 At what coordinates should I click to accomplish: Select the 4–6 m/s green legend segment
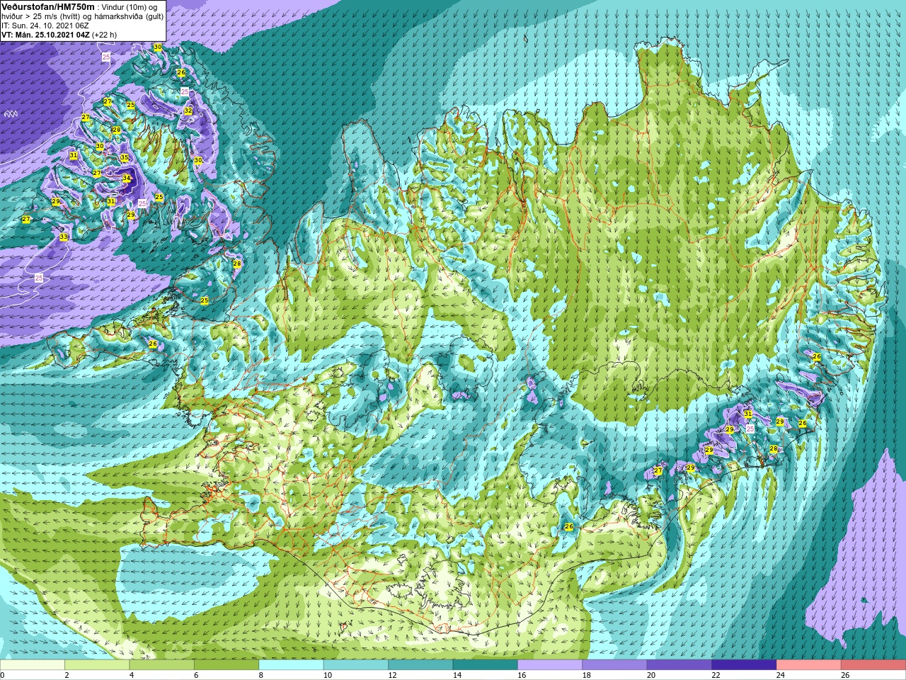click(x=162, y=665)
